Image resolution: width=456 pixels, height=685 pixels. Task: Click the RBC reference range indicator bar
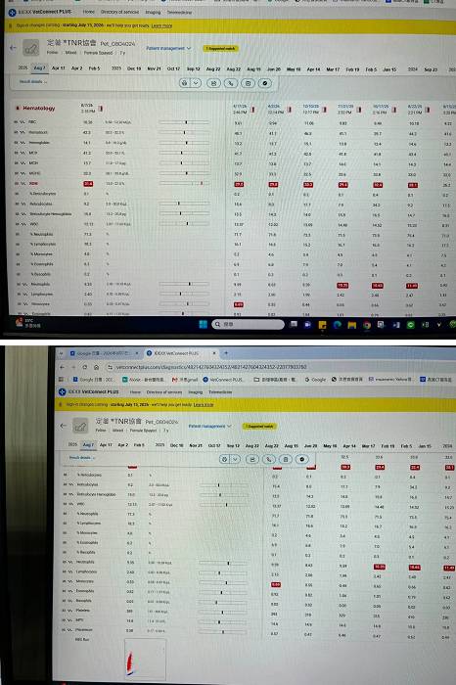point(184,122)
